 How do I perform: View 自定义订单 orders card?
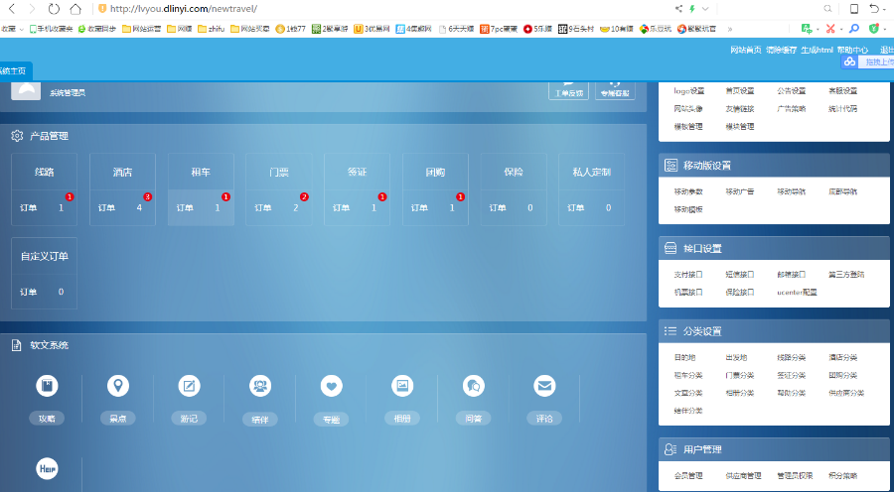coord(44,274)
